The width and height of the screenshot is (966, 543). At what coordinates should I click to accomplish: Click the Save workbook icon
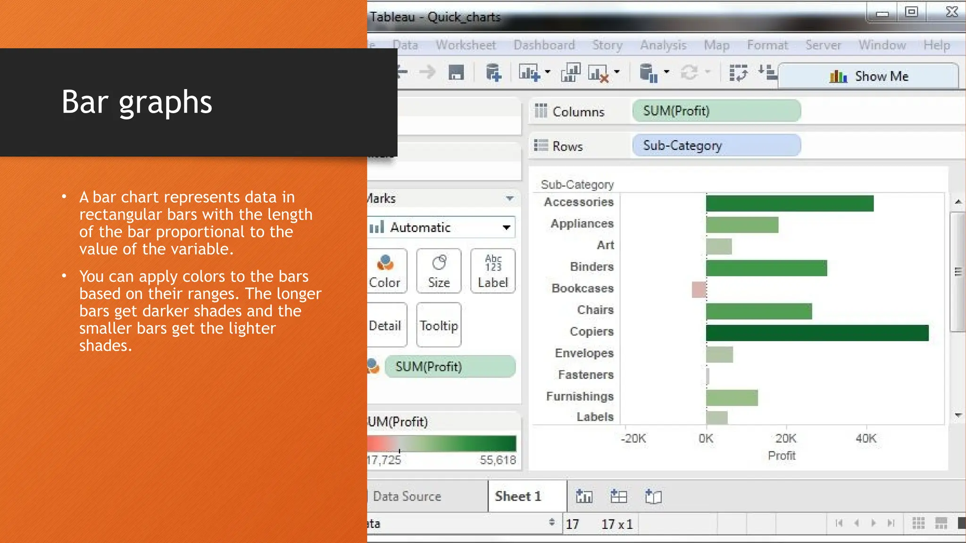click(456, 73)
